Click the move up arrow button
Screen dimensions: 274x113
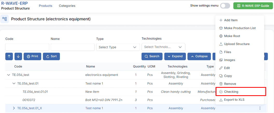click(9, 56)
